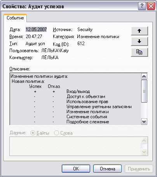Image resolution: width=157 pixels, height=177 pixels.
Task: Click the highlighted date 12.05.2007
Action: pos(36,30)
